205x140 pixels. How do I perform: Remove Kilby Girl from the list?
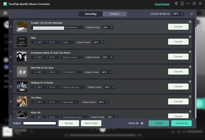(x=190, y=111)
